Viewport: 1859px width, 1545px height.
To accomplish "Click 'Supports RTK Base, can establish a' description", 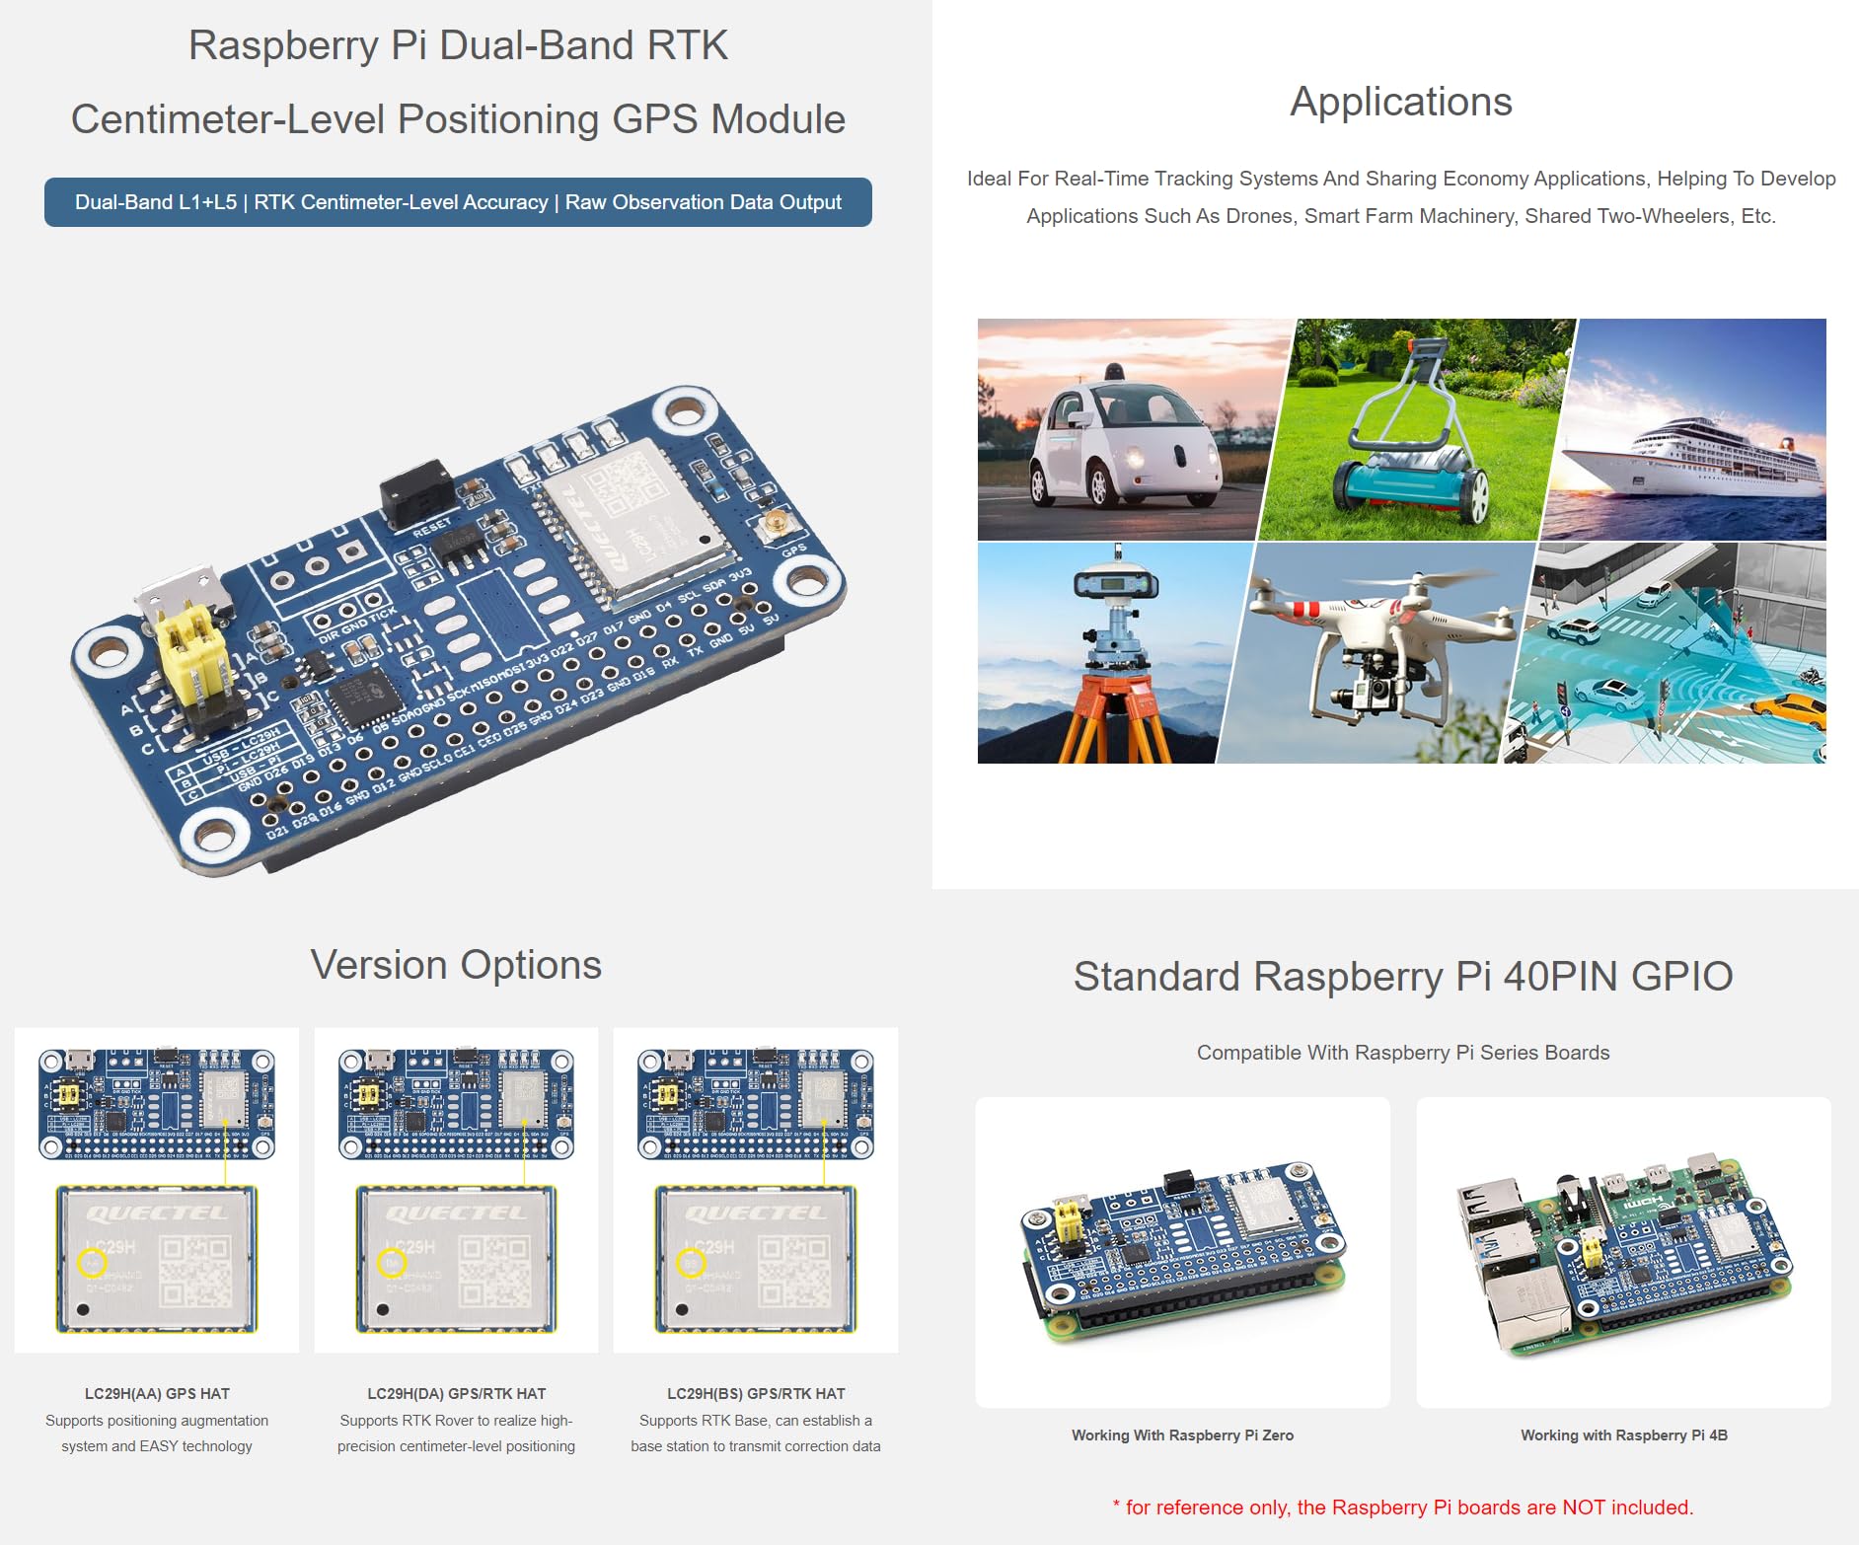I will click(756, 1421).
